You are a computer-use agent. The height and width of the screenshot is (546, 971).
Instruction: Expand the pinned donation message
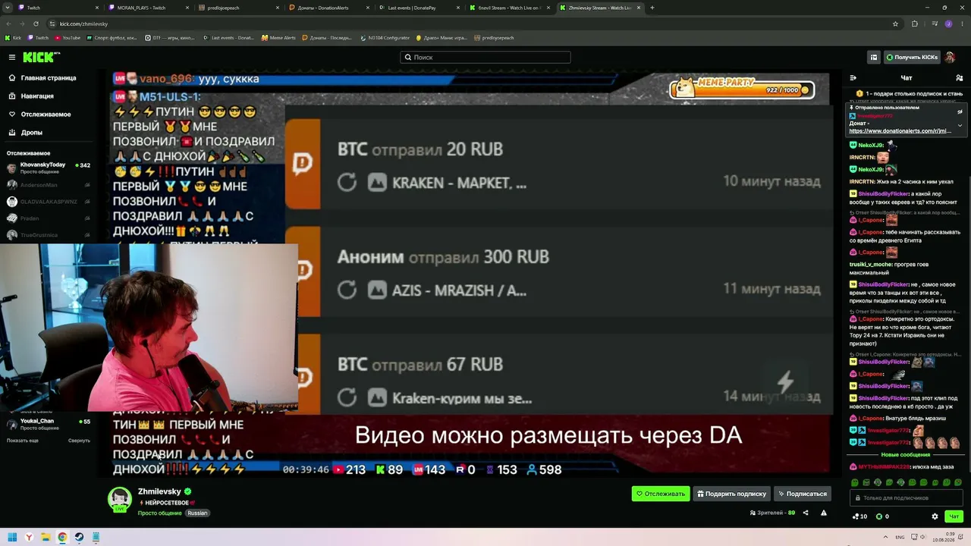960,125
